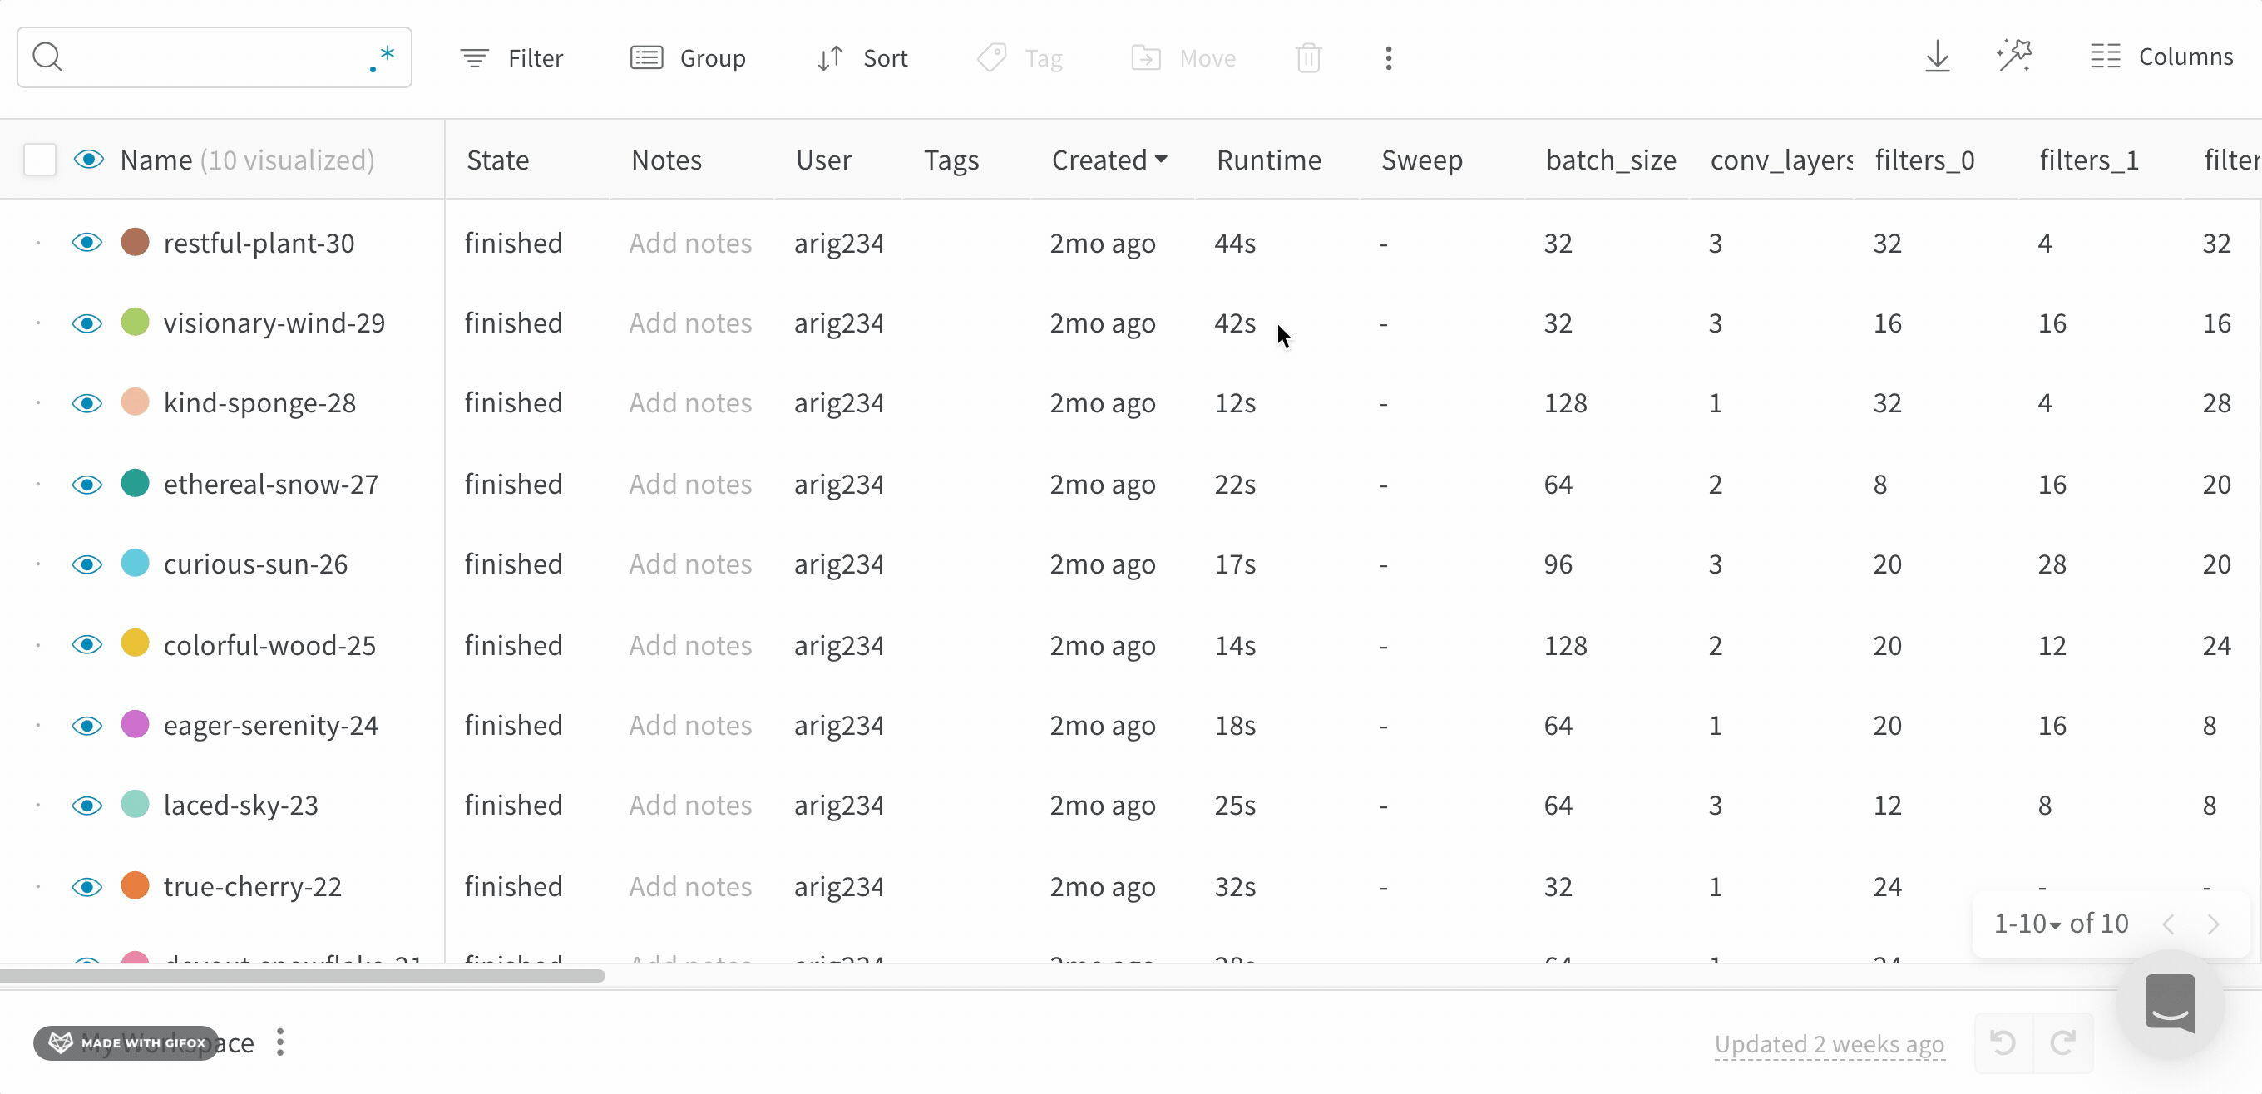The height and width of the screenshot is (1094, 2262).
Task: Click the magic wand auto-format icon
Action: (x=2014, y=57)
